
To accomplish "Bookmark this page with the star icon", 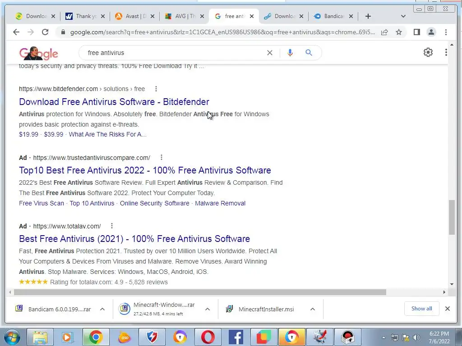I will click(399, 32).
